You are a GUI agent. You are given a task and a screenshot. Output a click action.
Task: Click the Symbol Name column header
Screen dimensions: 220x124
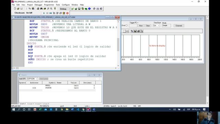[55, 83]
